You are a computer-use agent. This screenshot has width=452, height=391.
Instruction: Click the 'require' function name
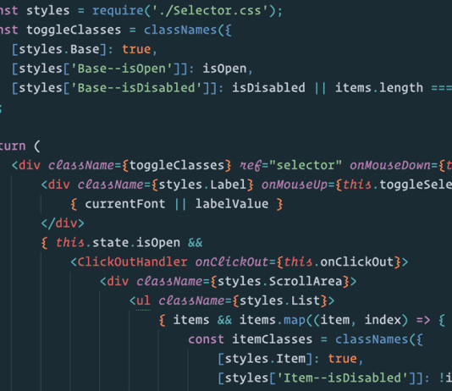pos(118,11)
